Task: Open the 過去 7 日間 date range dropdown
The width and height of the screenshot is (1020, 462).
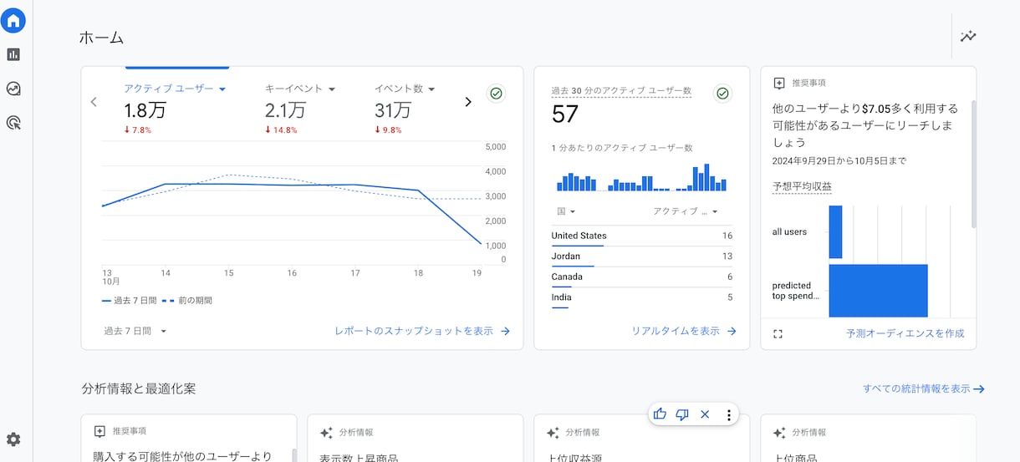Action: (135, 331)
